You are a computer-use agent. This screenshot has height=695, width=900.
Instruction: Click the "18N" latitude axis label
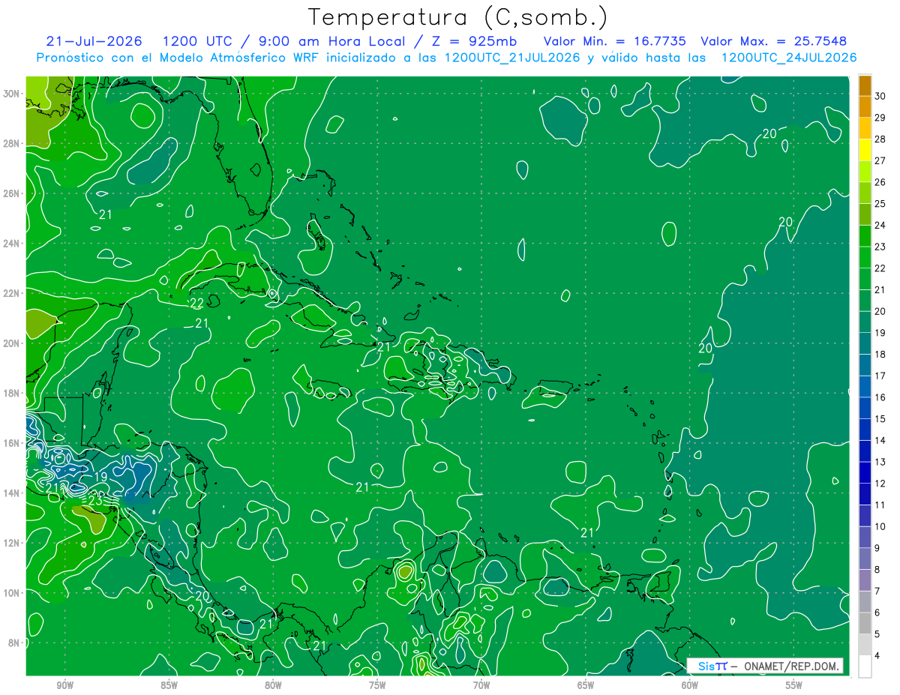coord(12,393)
